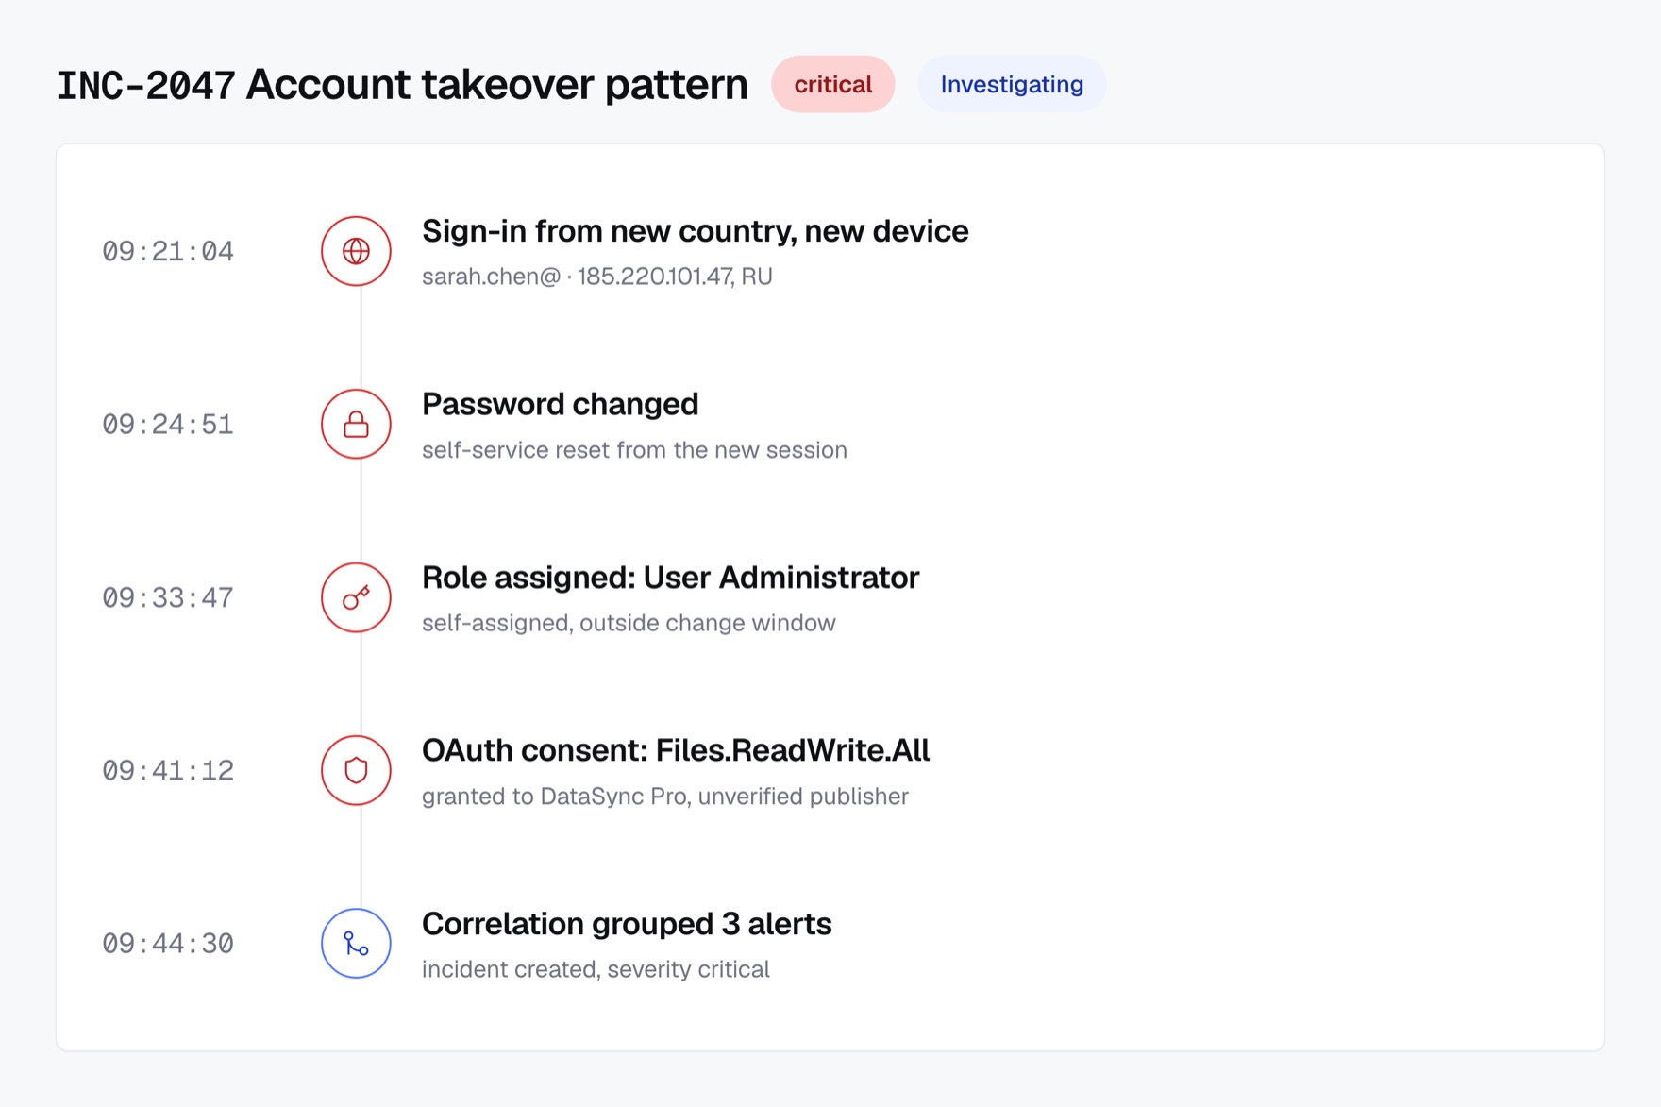Open the Investigating status badge
The height and width of the screenshot is (1107, 1661).
1012,84
